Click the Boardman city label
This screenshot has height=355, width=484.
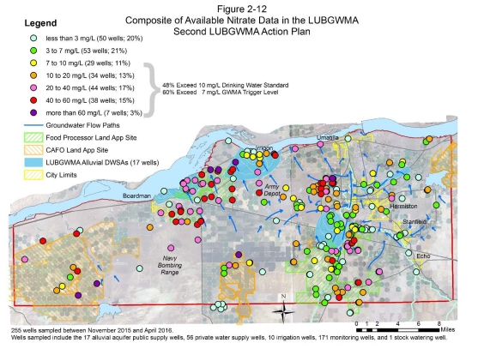pos(136,196)
